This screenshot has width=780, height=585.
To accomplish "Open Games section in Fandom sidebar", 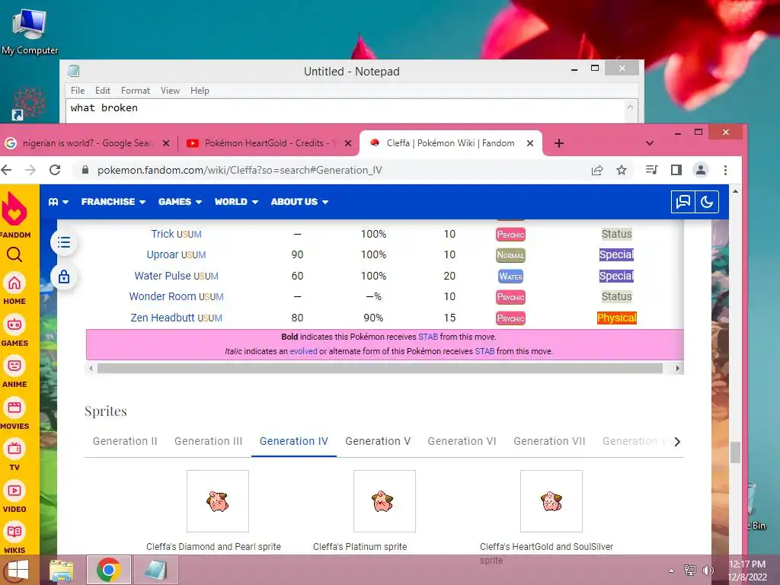I will (x=14, y=331).
